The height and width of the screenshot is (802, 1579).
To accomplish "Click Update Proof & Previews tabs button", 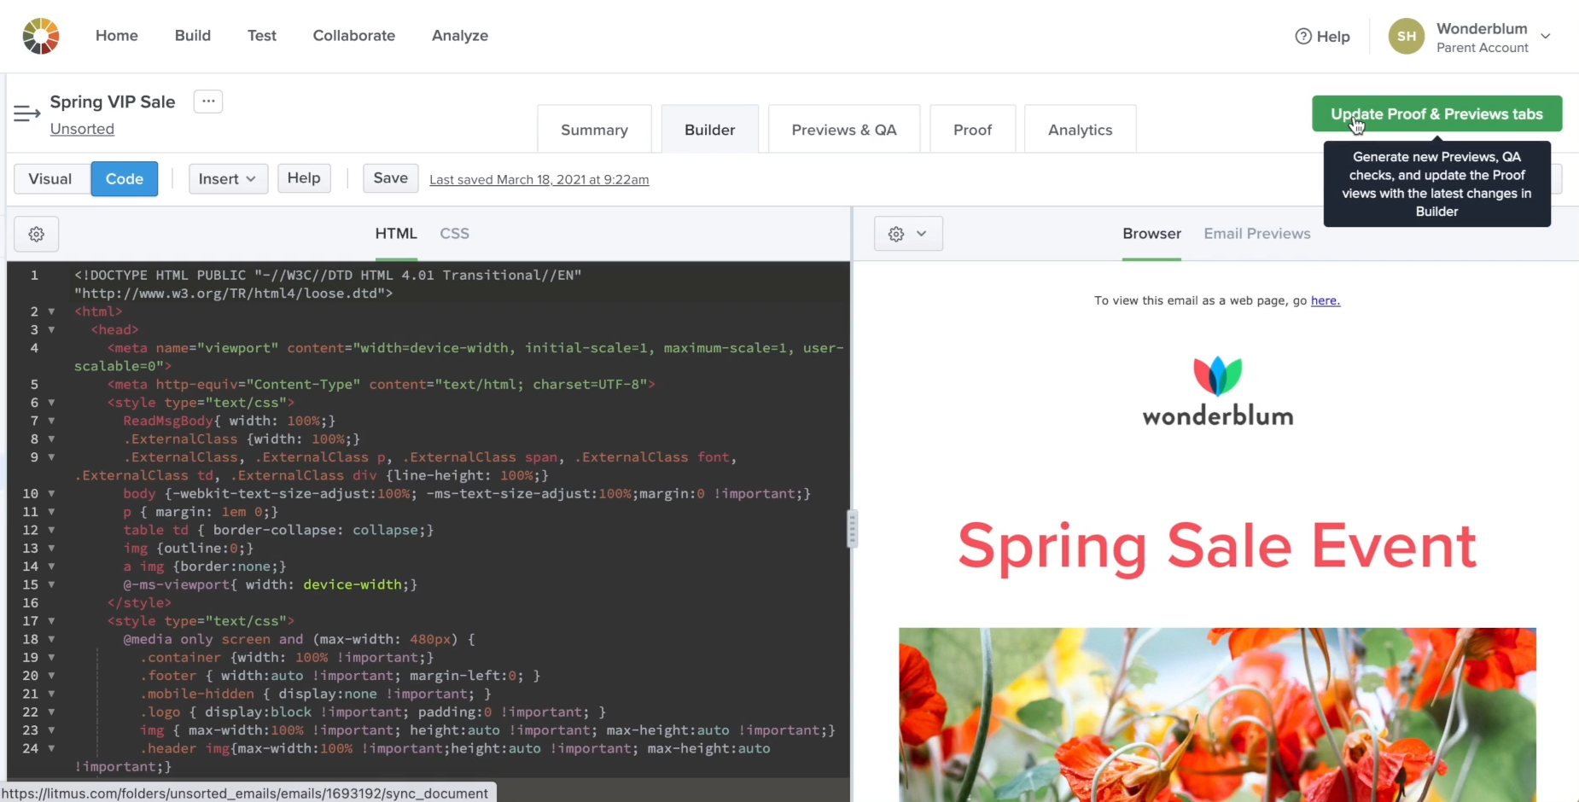I will [x=1436, y=113].
